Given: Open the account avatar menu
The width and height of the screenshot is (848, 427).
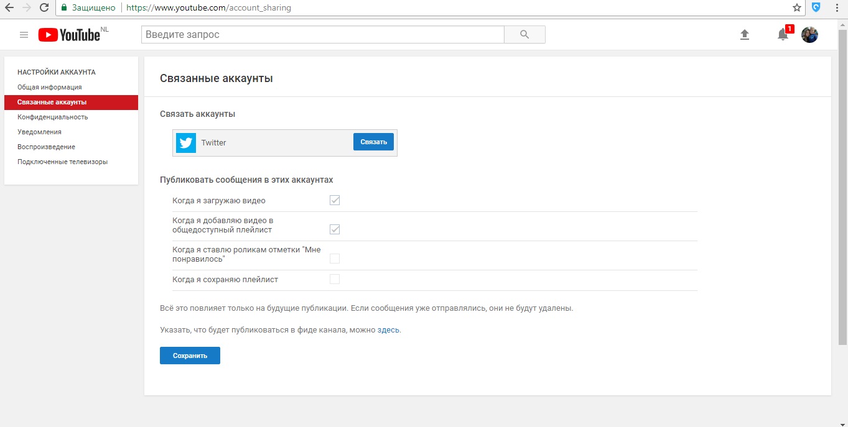Looking at the screenshot, I should 809,35.
